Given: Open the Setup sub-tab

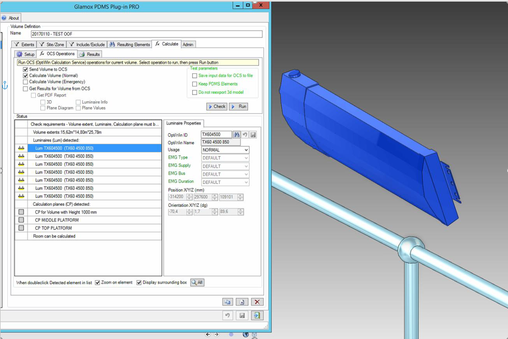Looking at the screenshot, I should (25, 54).
